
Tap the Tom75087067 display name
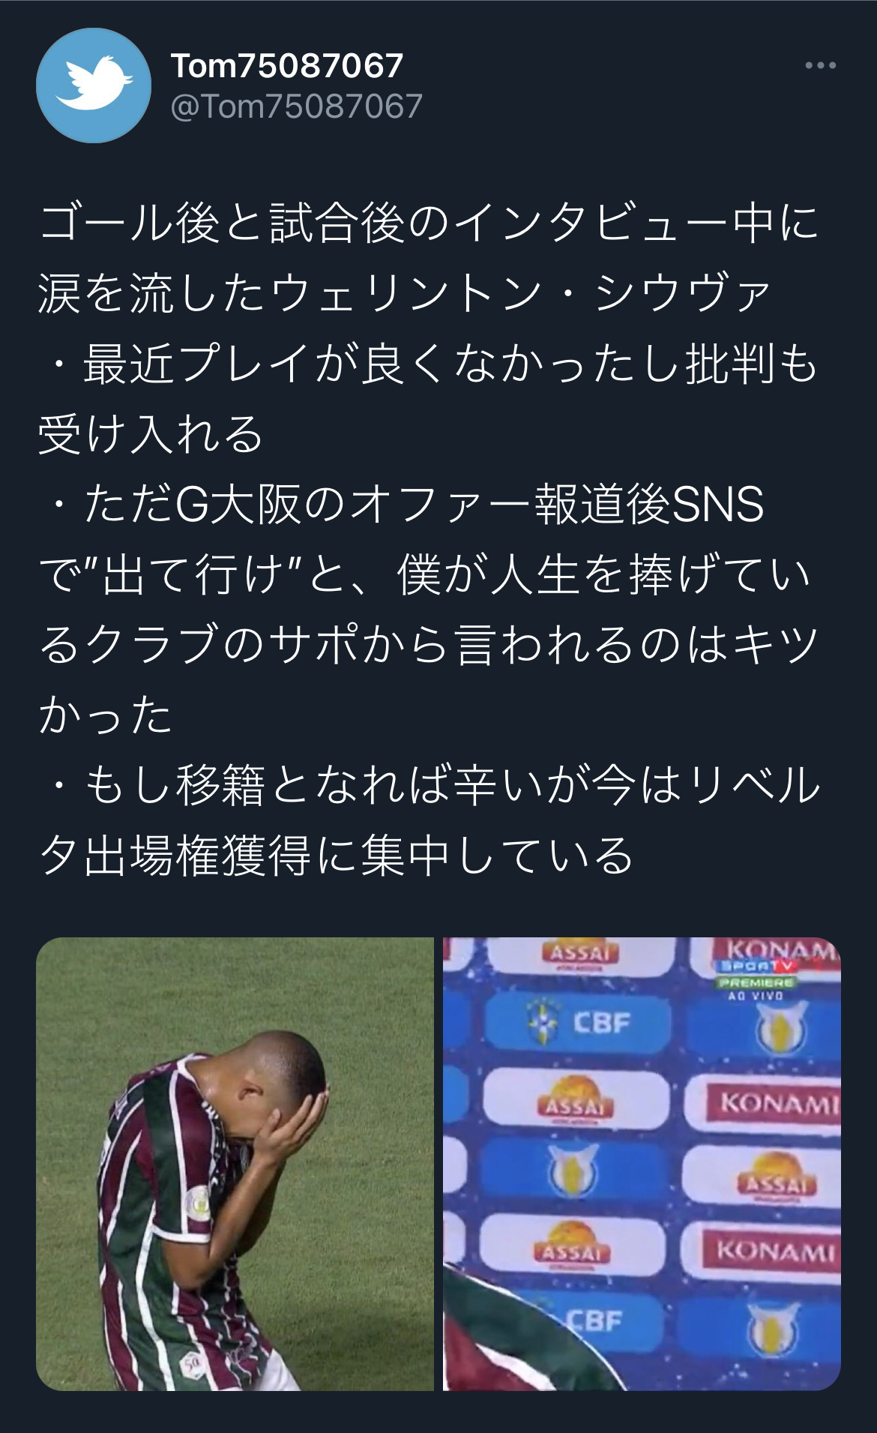coord(287,66)
